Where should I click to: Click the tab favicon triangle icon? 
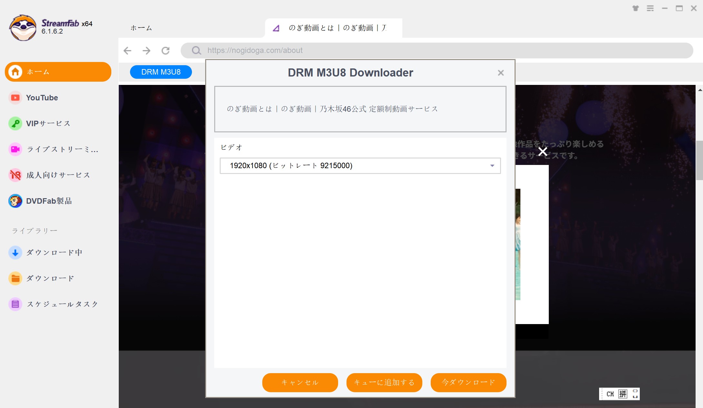276,28
